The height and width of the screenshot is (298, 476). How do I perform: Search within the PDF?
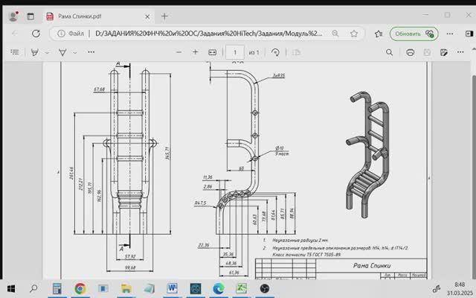pos(389,52)
